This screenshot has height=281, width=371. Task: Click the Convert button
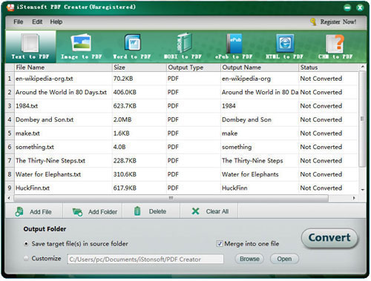coord(329,238)
